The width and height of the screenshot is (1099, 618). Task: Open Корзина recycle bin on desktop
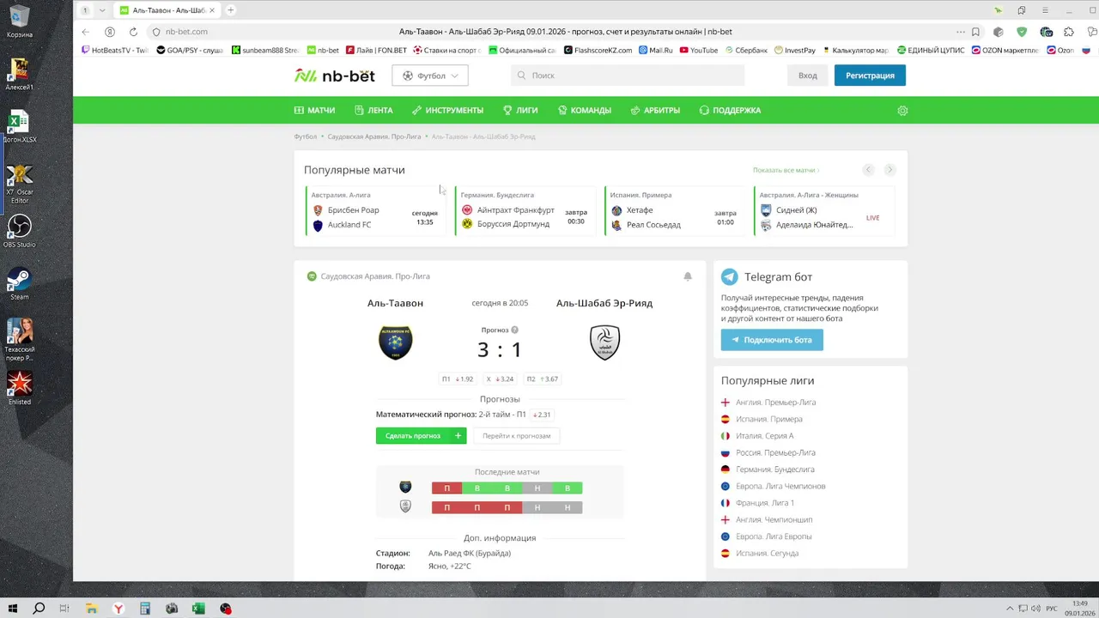tap(19, 21)
